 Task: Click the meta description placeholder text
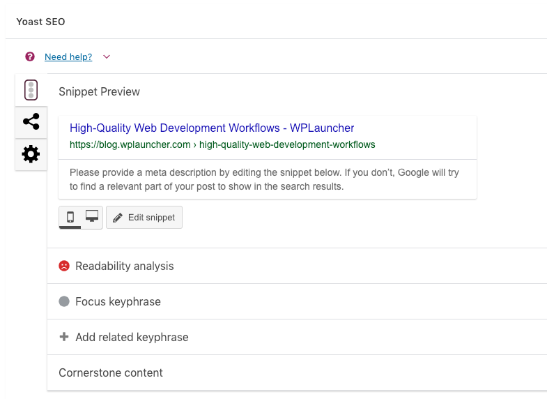pos(265,179)
